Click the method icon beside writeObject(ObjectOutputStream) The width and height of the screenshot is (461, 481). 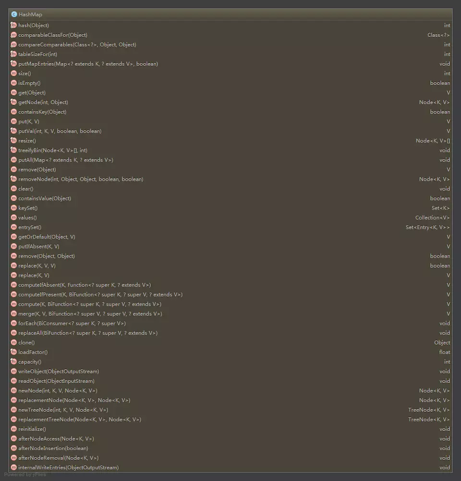(x=13, y=371)
